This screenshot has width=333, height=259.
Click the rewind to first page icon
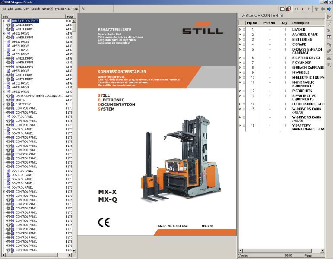coord(296,9)
